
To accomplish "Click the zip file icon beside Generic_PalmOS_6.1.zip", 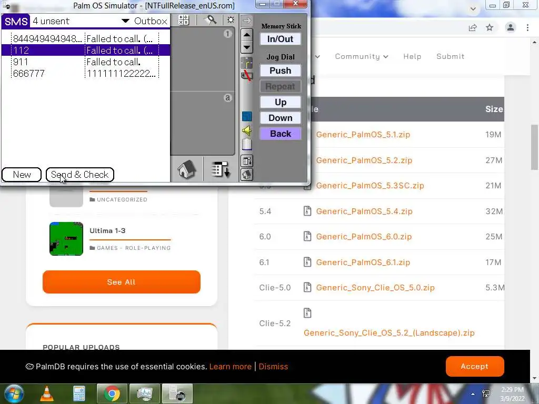I will pyautogui.click(x=307, y=262).
